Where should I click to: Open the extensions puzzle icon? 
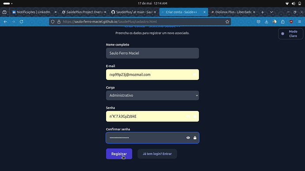[x=282, y=22]
